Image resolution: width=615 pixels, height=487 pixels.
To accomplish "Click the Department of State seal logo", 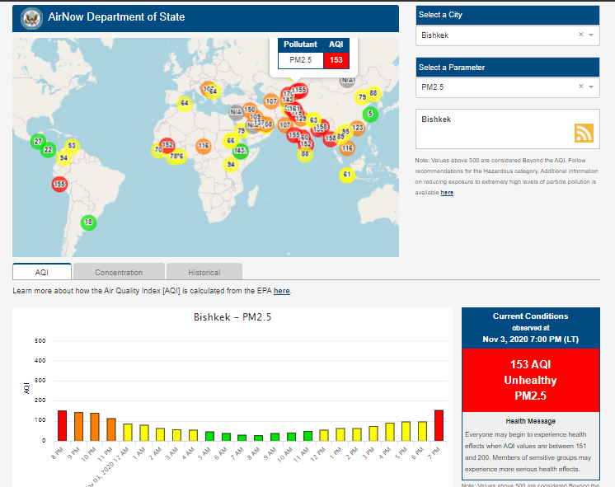I will 31,17.
